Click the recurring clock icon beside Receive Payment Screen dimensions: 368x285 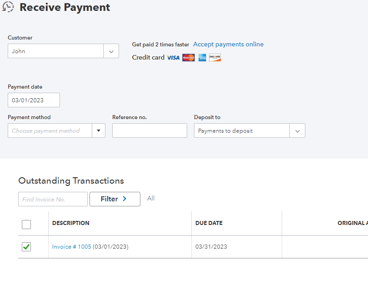tap(8, 7)
